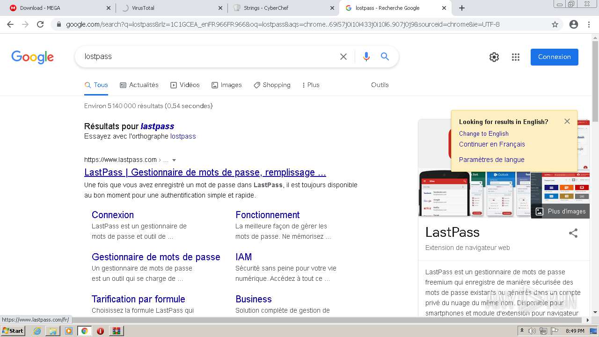Open the Windows Start button
599x337 pixels.
tap(13, 331)
